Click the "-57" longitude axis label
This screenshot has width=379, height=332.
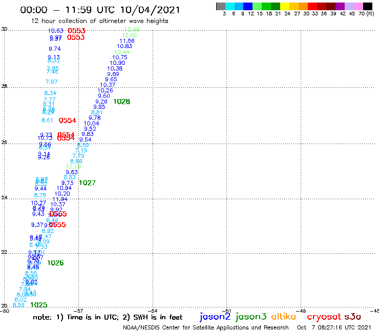(x=78, y=311)
